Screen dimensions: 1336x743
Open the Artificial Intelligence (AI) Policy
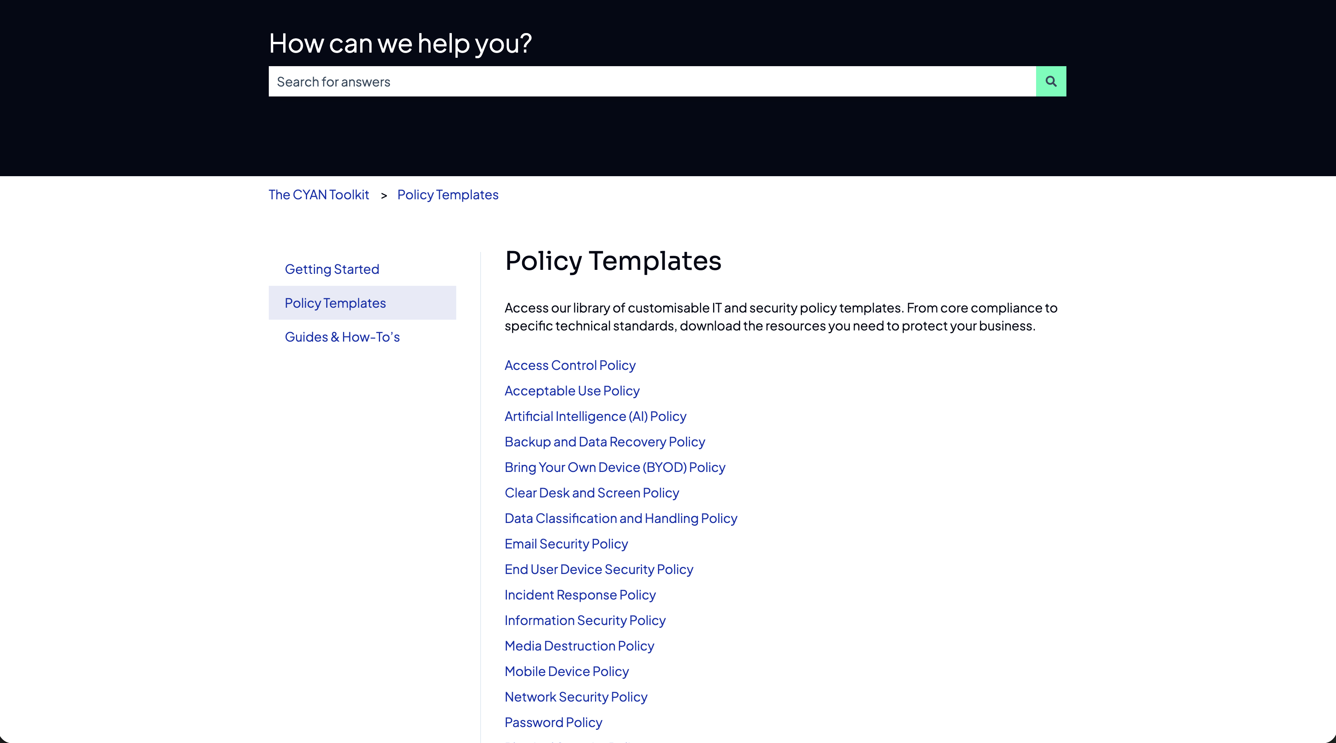[x=595, y=416]
